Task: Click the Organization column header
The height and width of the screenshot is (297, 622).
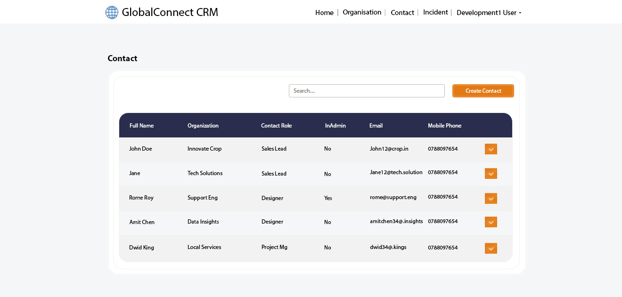Action: click(x=203, y=126)
